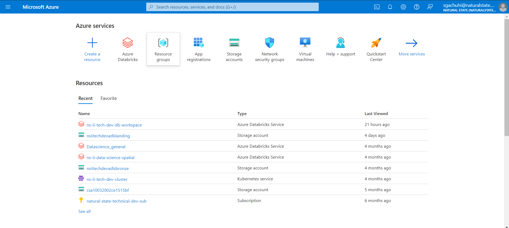Open natural-state-technical-dev-sub subscription link
The image size is (509, 228).
[x=117, y=201]
